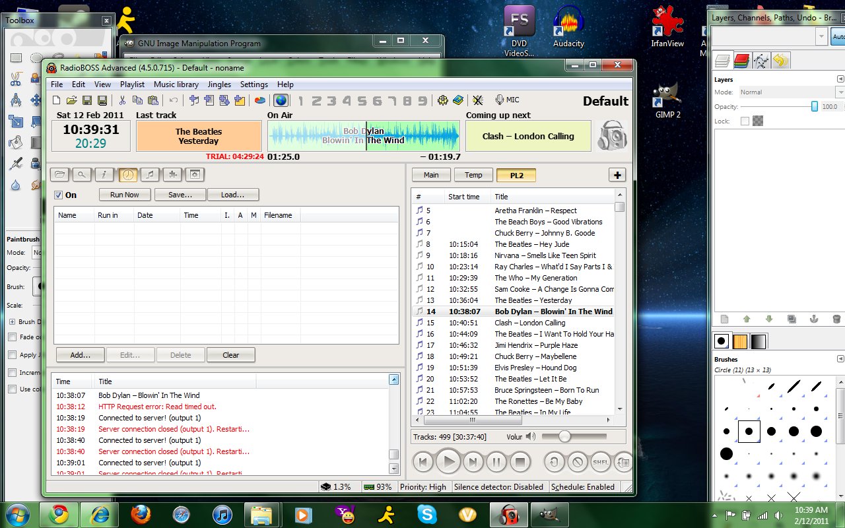This screenshot has height=528, width=845.
Task: Click the Load... button in scheduler
Action: (x=233, y=195)
